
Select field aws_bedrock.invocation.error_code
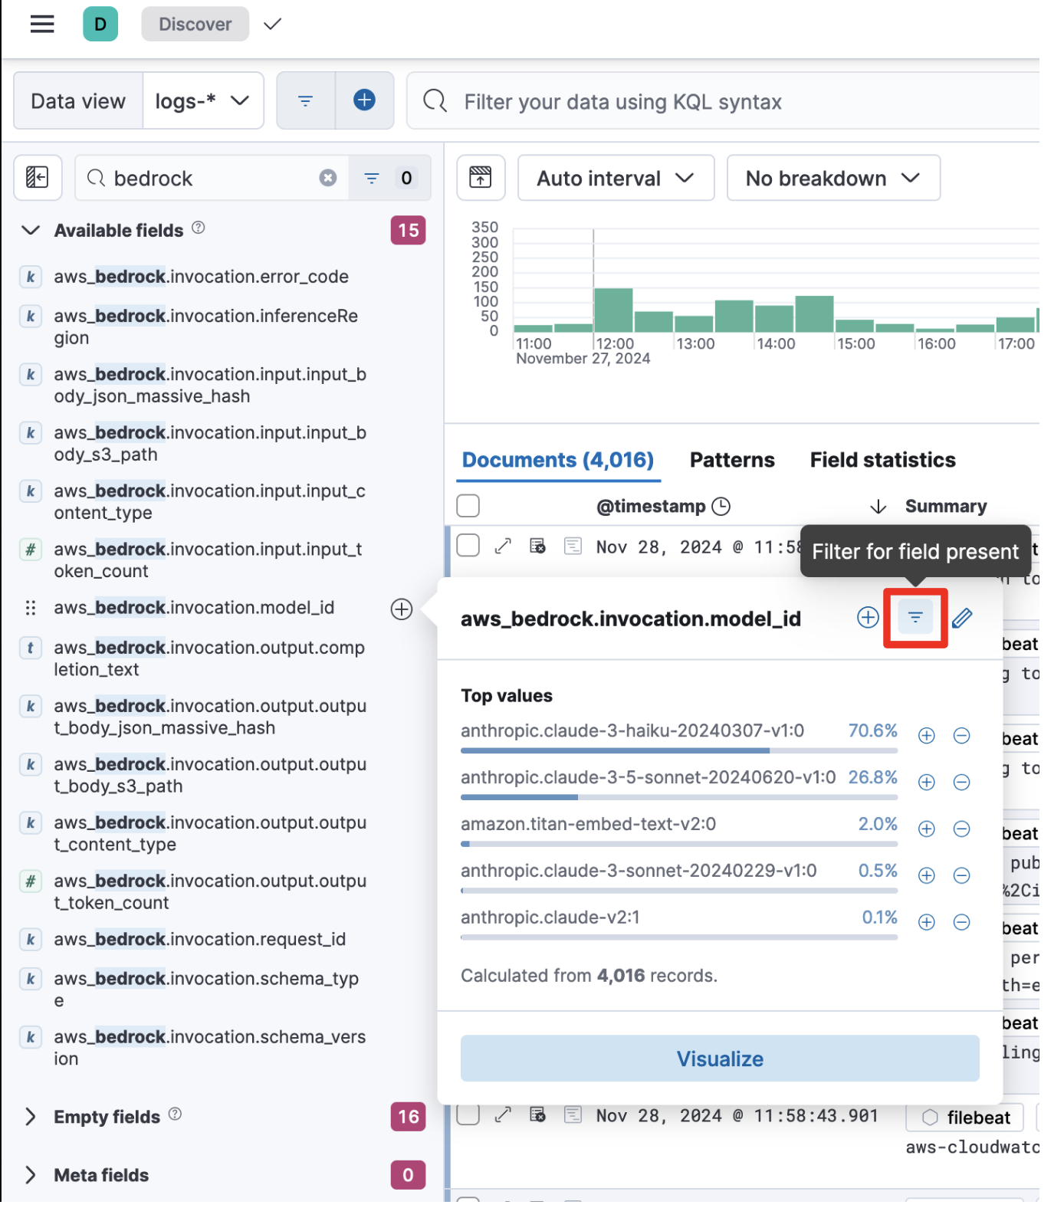pos(202,277)
